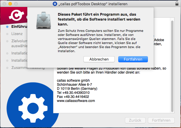This screenshot has height=128, width=181.
Task: Click the www.callassoftware.com text
Action: [x=76, y=101]
